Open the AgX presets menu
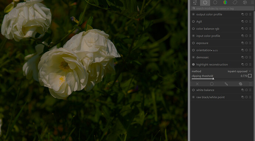Screen dimensions: 255x141 (x=250, y=21)
